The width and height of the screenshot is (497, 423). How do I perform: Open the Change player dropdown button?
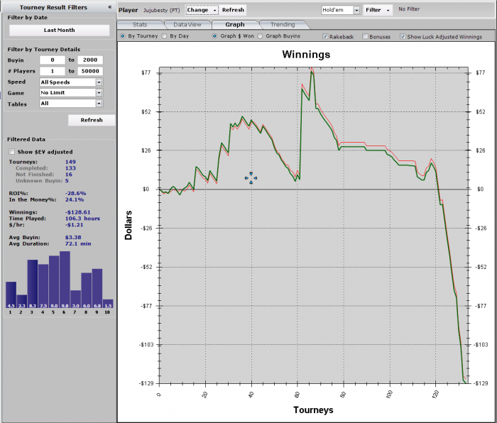coord(202,10)
